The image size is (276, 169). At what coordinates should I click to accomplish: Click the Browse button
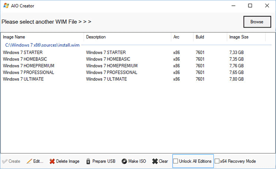pos(257,22)
